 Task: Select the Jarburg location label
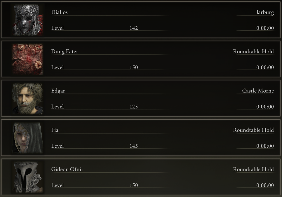click(265, 12)
